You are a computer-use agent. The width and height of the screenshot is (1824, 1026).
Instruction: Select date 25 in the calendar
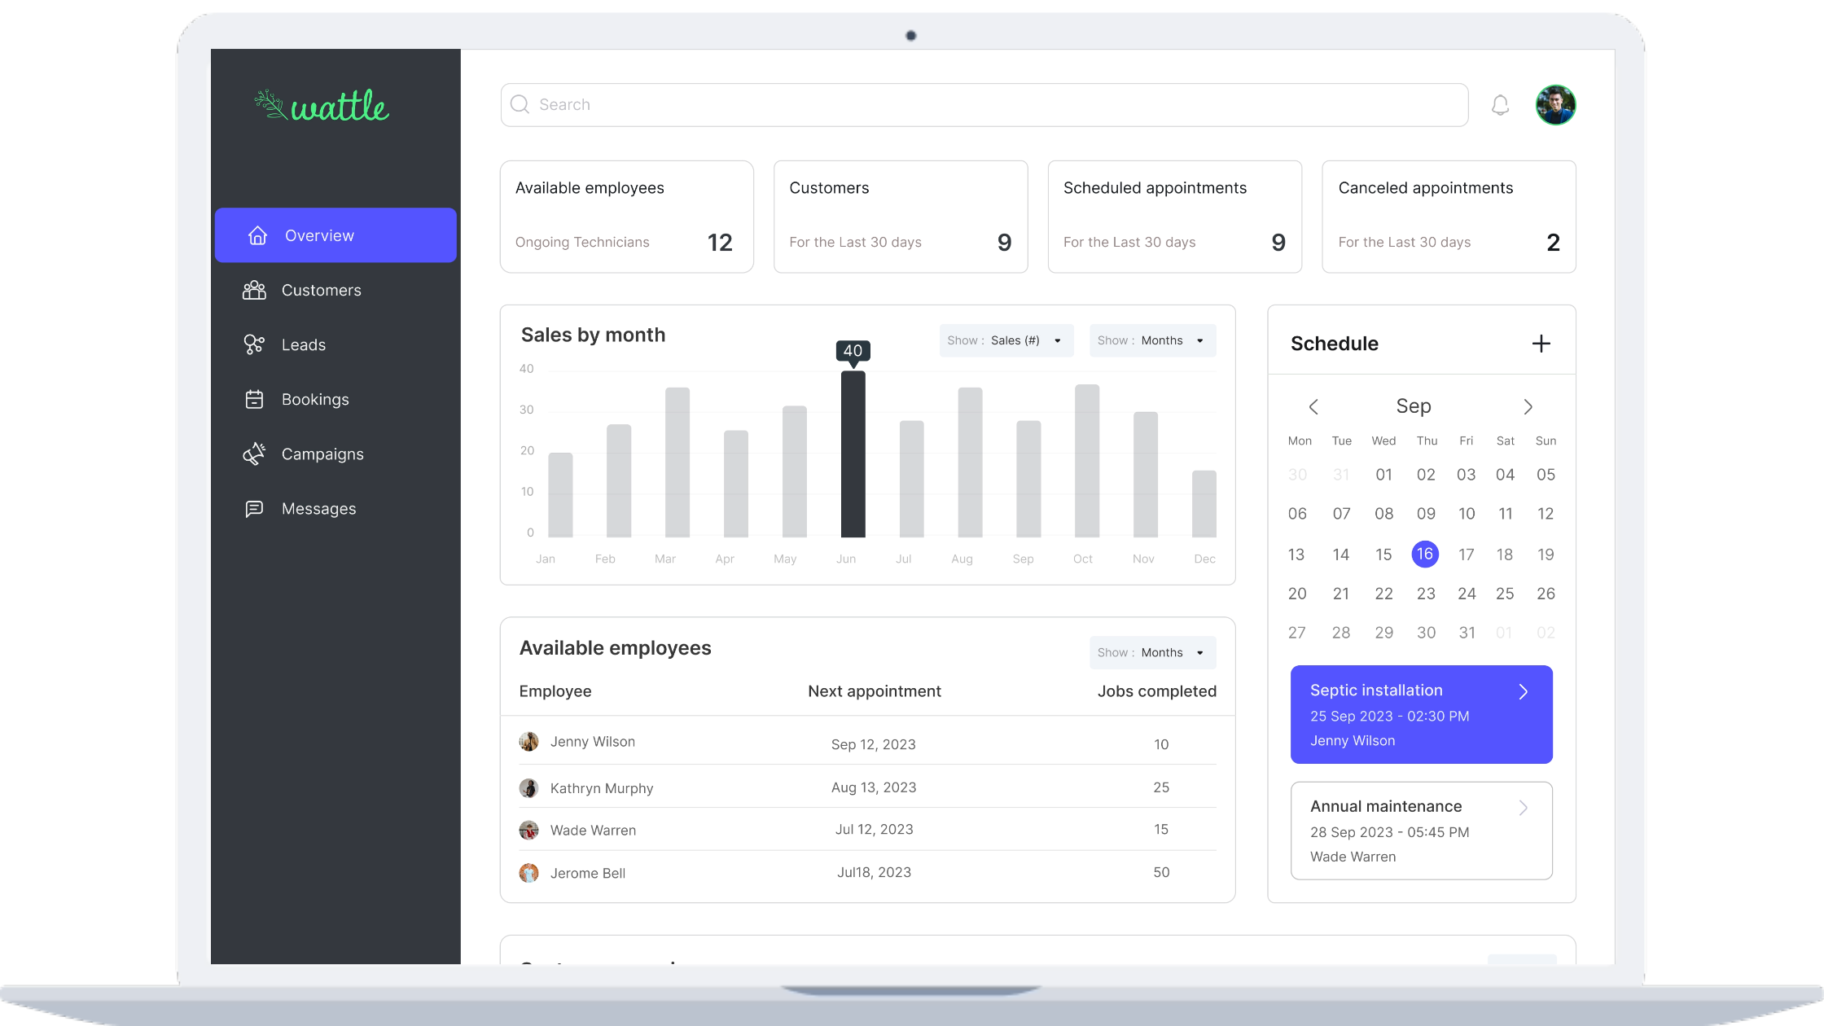coord(1505,594)
